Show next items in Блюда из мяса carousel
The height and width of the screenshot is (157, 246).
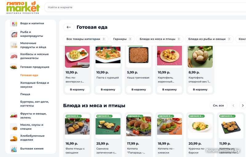pos(243,105)
